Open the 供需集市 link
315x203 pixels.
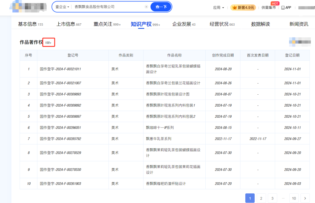(x=268, y=8)
